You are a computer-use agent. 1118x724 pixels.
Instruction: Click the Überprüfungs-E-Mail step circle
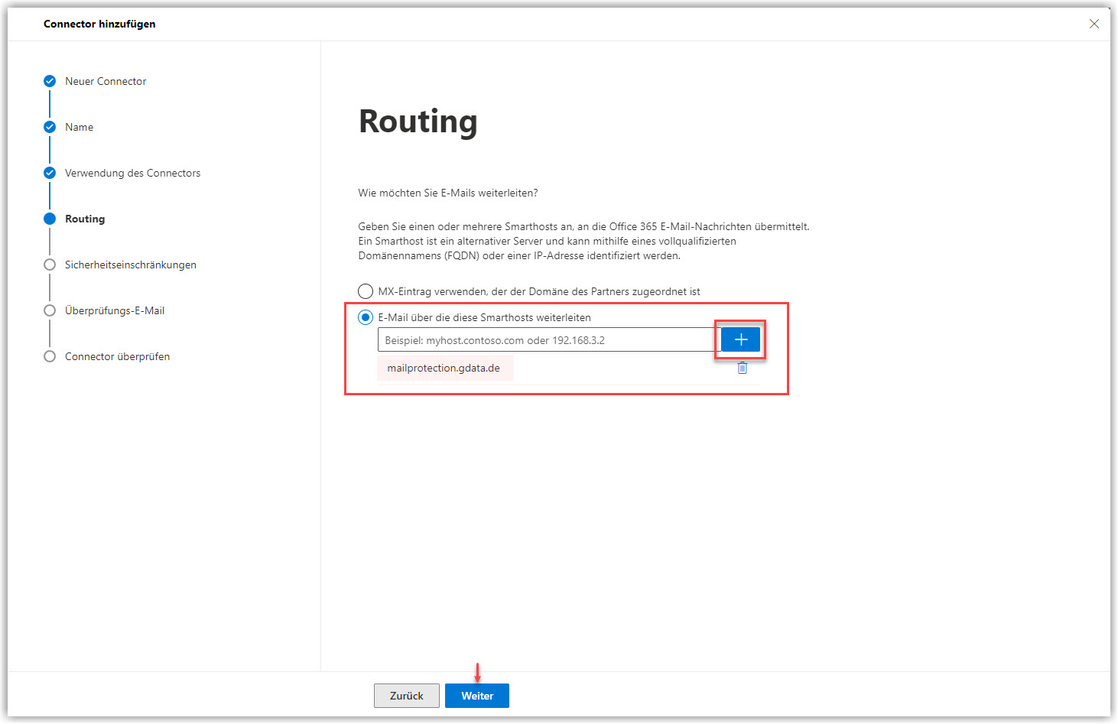pyautogui.click(x=50, y=310)
